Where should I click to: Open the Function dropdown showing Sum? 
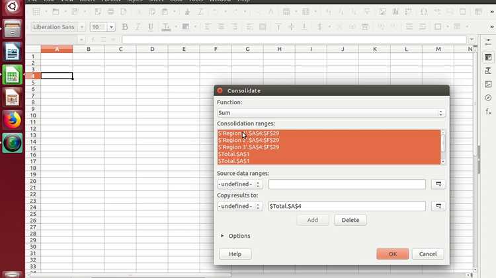tap(331, 113)
